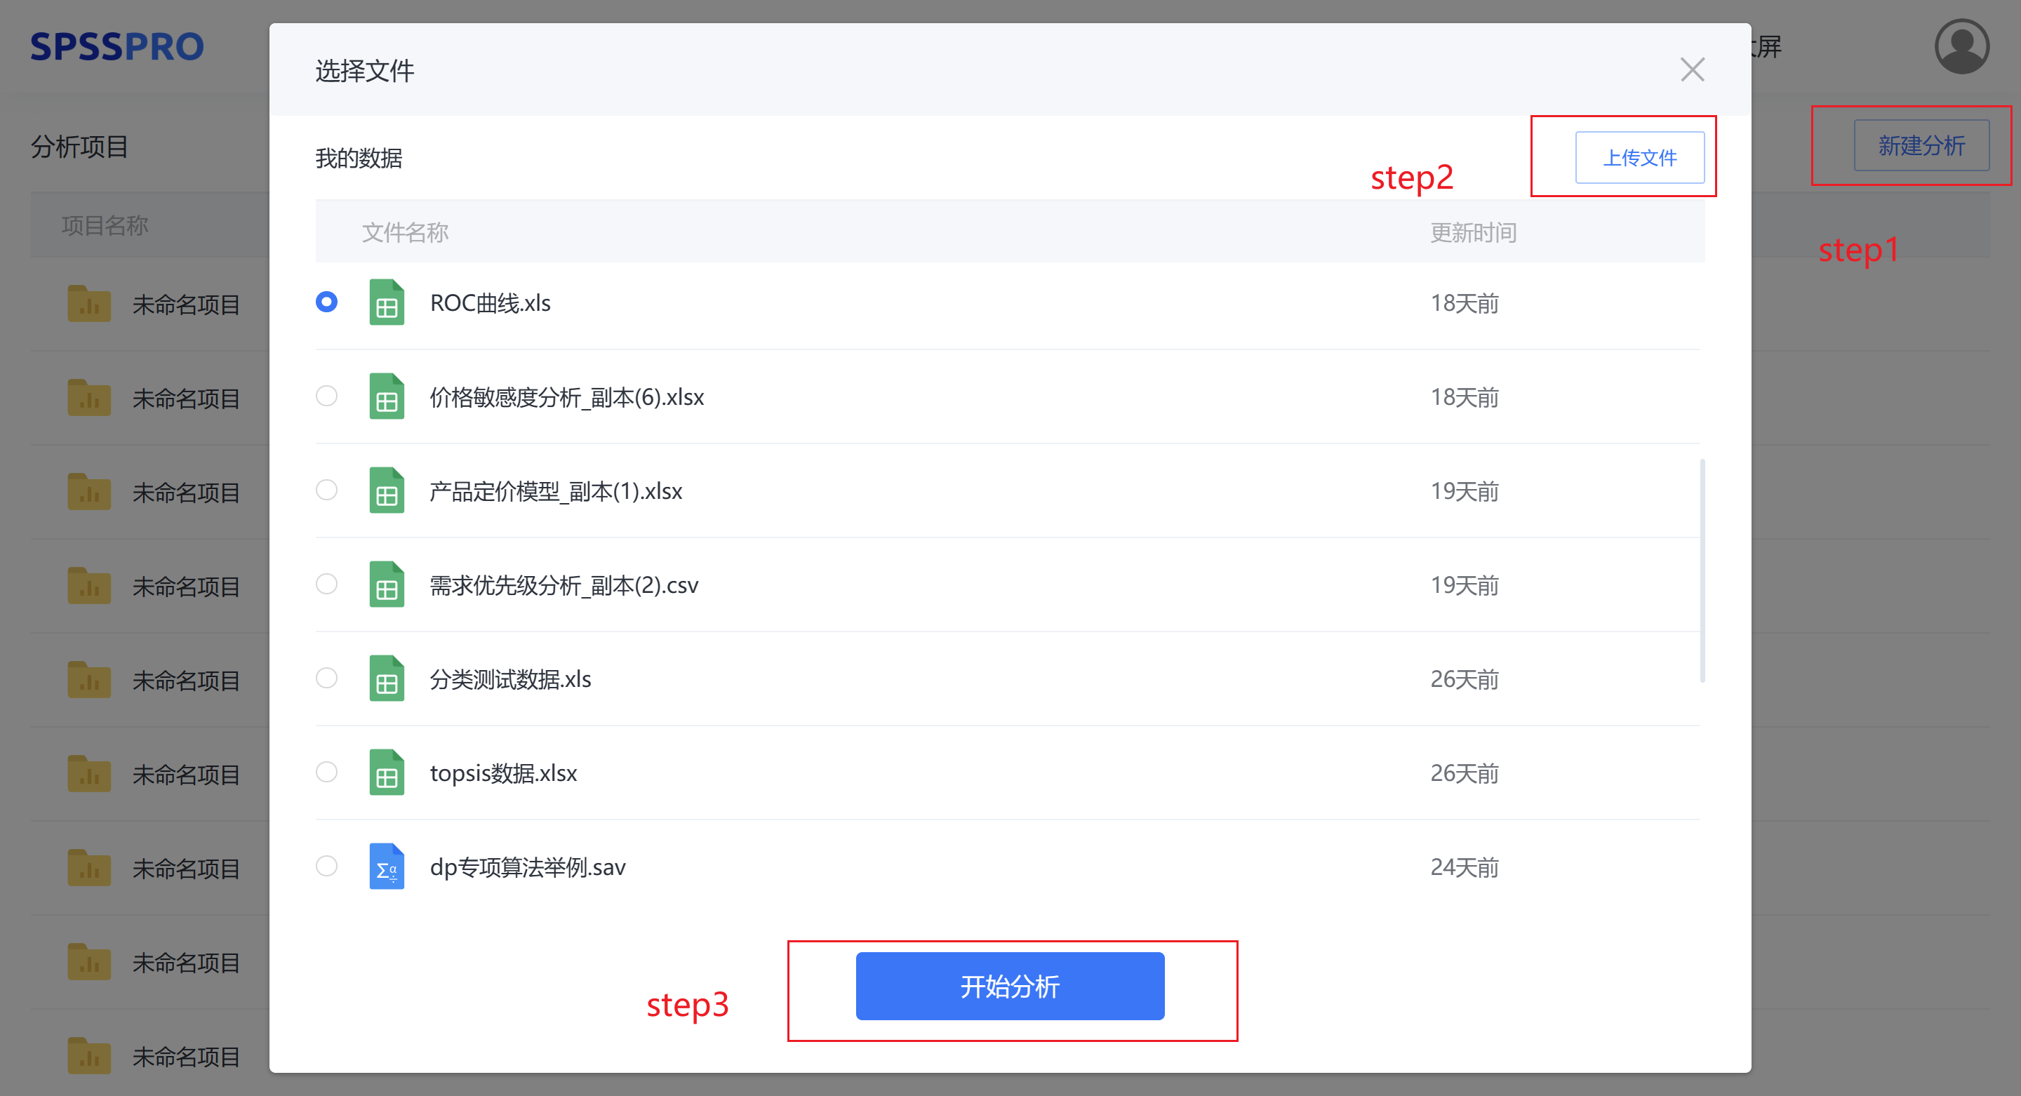2021x1096 pixels.
Task: Select radio for dp专项算法举例.sav
Action: 326,867
